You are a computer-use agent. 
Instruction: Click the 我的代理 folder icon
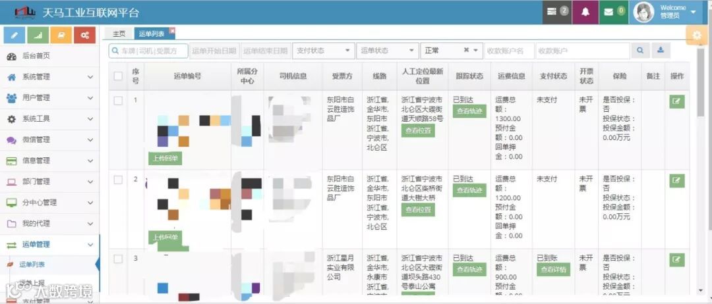pos(12,223)
